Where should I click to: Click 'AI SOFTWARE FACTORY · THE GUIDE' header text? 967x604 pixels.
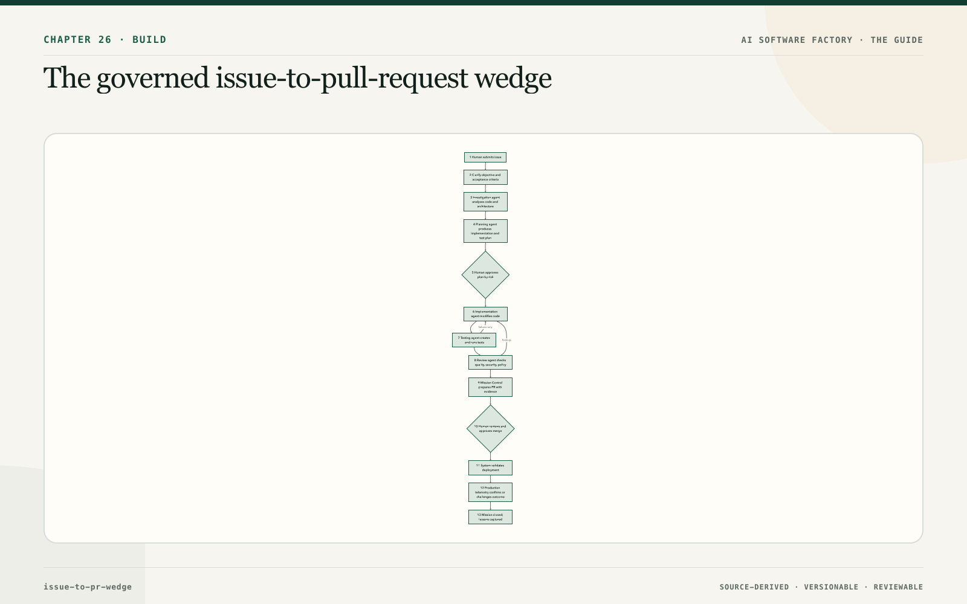(x=832, y=40)
